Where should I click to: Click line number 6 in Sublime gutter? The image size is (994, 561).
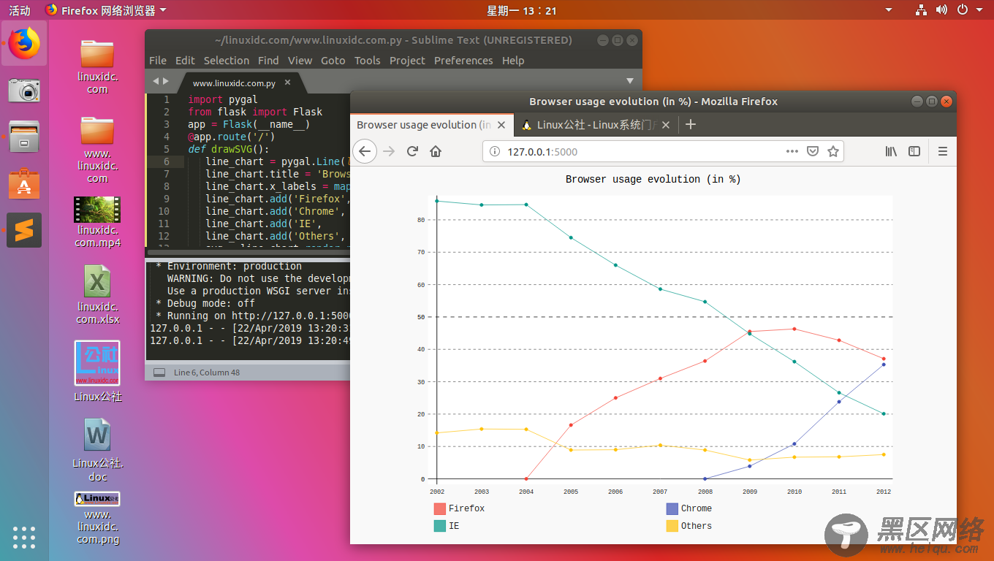[167, 161]
